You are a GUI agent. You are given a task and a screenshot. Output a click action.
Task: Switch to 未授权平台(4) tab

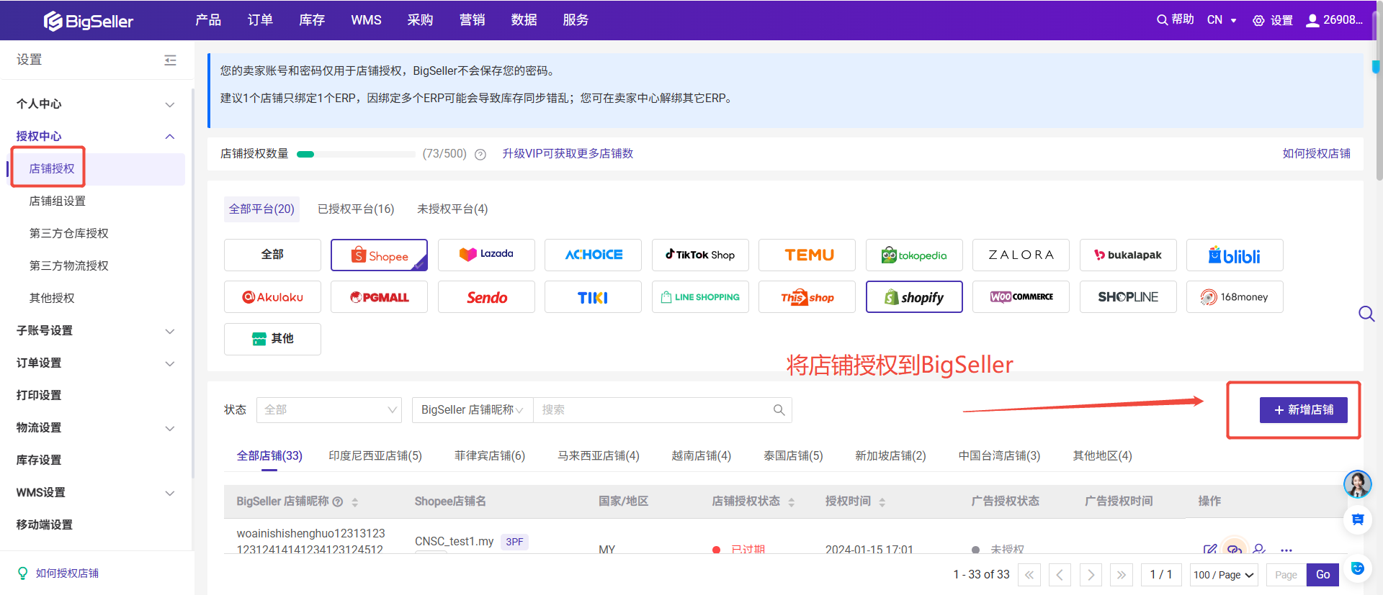tap(452, 209)
